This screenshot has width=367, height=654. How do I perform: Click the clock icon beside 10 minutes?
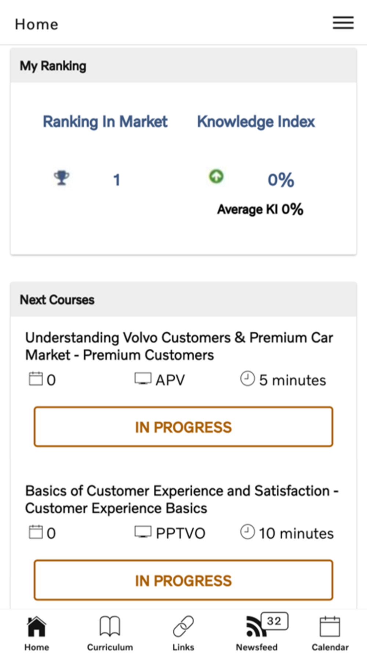pos(247,532)
